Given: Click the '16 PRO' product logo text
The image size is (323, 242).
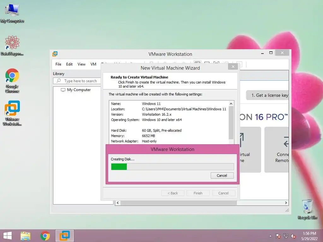Looking at the screenshot, I should (272, 117).
